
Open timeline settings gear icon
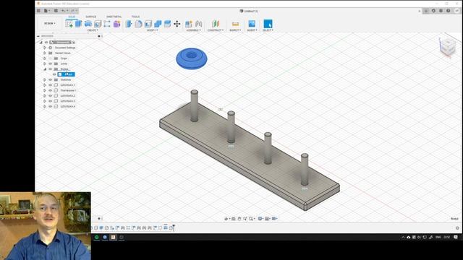(x=457, y=228)
